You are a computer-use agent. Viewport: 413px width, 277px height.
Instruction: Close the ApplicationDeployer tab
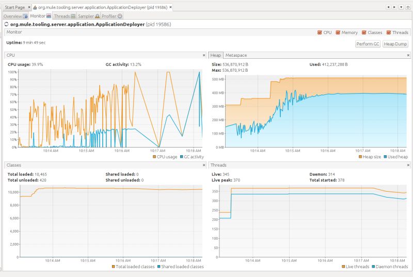(x=170, y=7)
